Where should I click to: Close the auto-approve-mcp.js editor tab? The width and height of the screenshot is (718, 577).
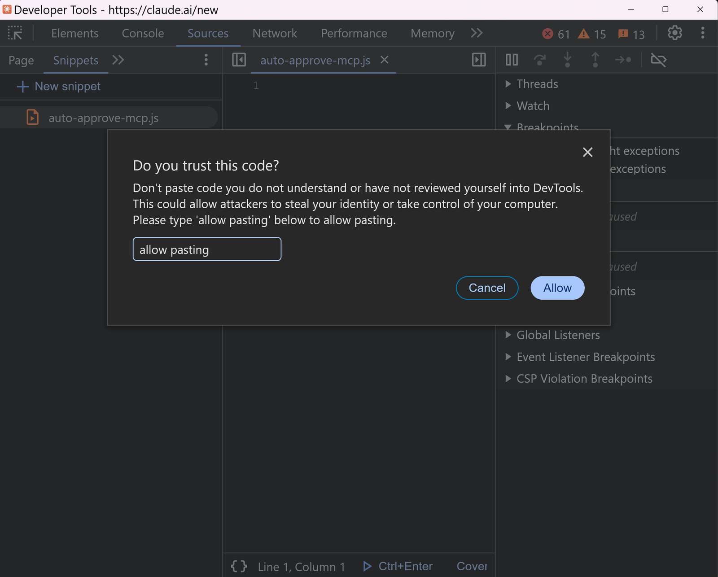(x=385, y=60)
